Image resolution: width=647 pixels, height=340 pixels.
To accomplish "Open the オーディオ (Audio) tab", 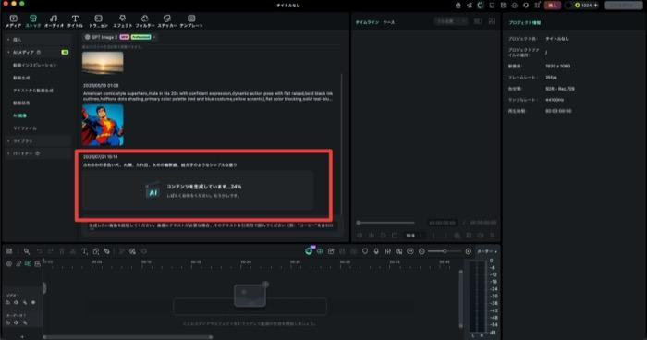I will (x=54, y=20).
